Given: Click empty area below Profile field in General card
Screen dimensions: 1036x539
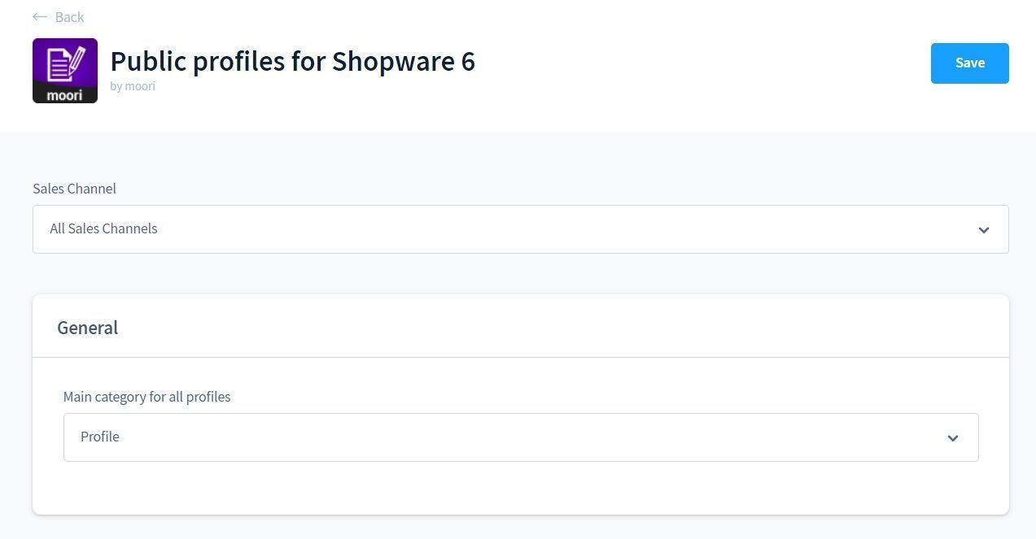Looking at the screenshot, I should pos(521,488).
